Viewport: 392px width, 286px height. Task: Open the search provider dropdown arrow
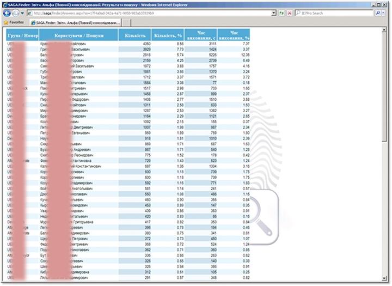tap(384, 13)
